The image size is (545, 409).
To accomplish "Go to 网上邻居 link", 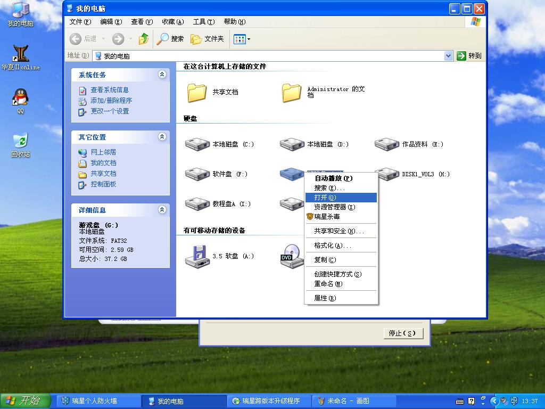I will [x=103, y=152].
